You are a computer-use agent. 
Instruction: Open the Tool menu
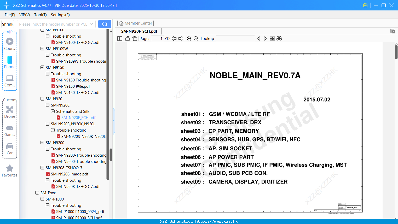click(41, 15)
